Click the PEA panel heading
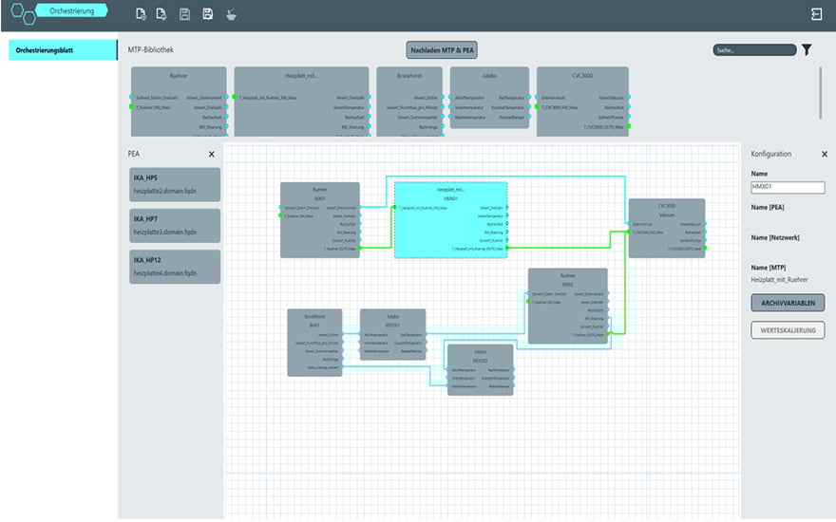 tap(134, 154)
